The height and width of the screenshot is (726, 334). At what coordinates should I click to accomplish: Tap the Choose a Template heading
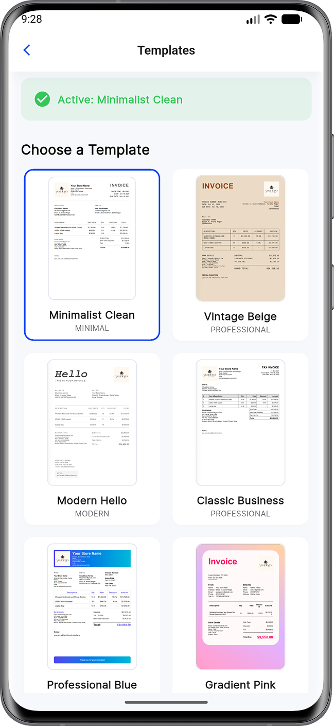click(x=85, y=150)
